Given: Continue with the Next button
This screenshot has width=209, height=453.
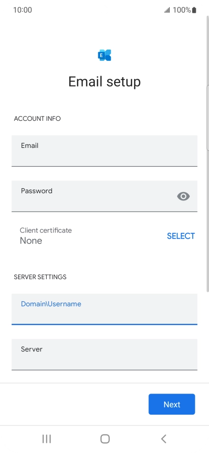Looking at the screenshot, I should 172,404.
